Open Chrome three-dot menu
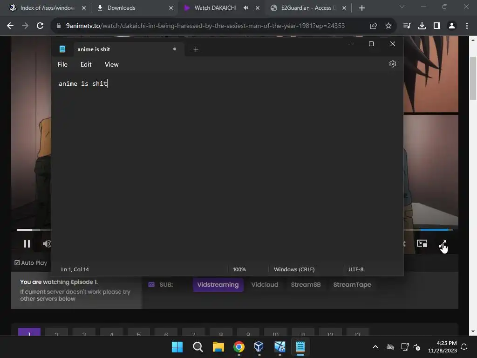 coord(467,26)
